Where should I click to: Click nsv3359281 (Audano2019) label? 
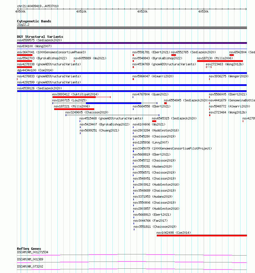point(152,166)
